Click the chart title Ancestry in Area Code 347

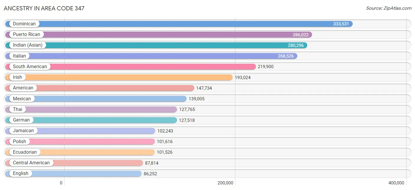pyautogui.click(x=44, y=8)
